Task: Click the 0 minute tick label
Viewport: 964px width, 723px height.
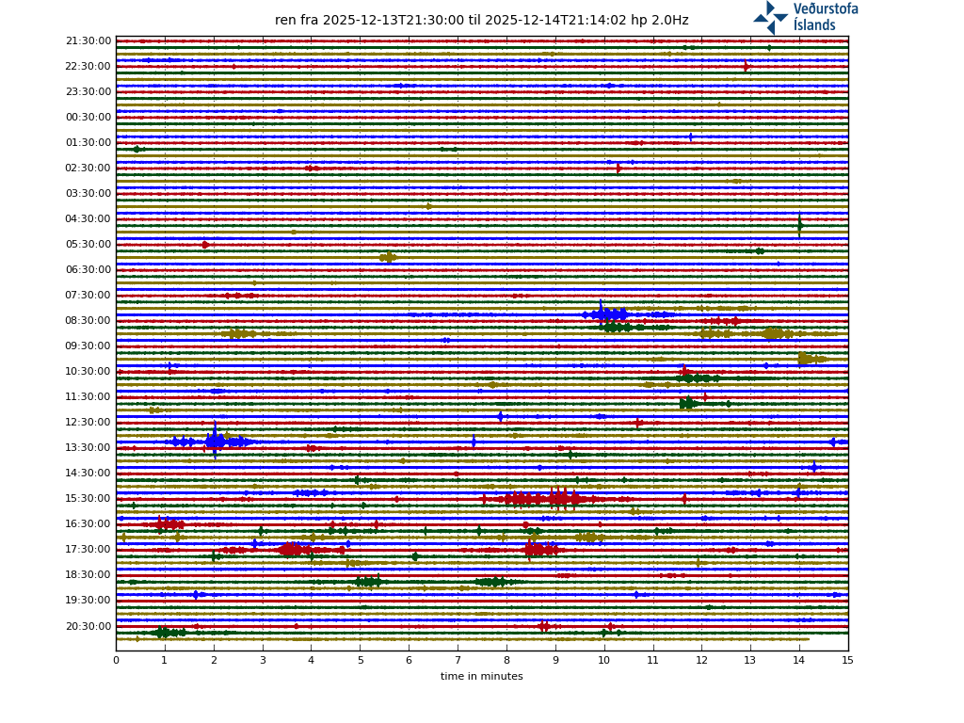Action: 116,661
